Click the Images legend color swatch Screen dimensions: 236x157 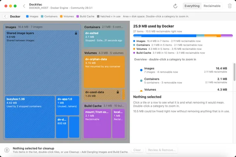pos(27,16)
